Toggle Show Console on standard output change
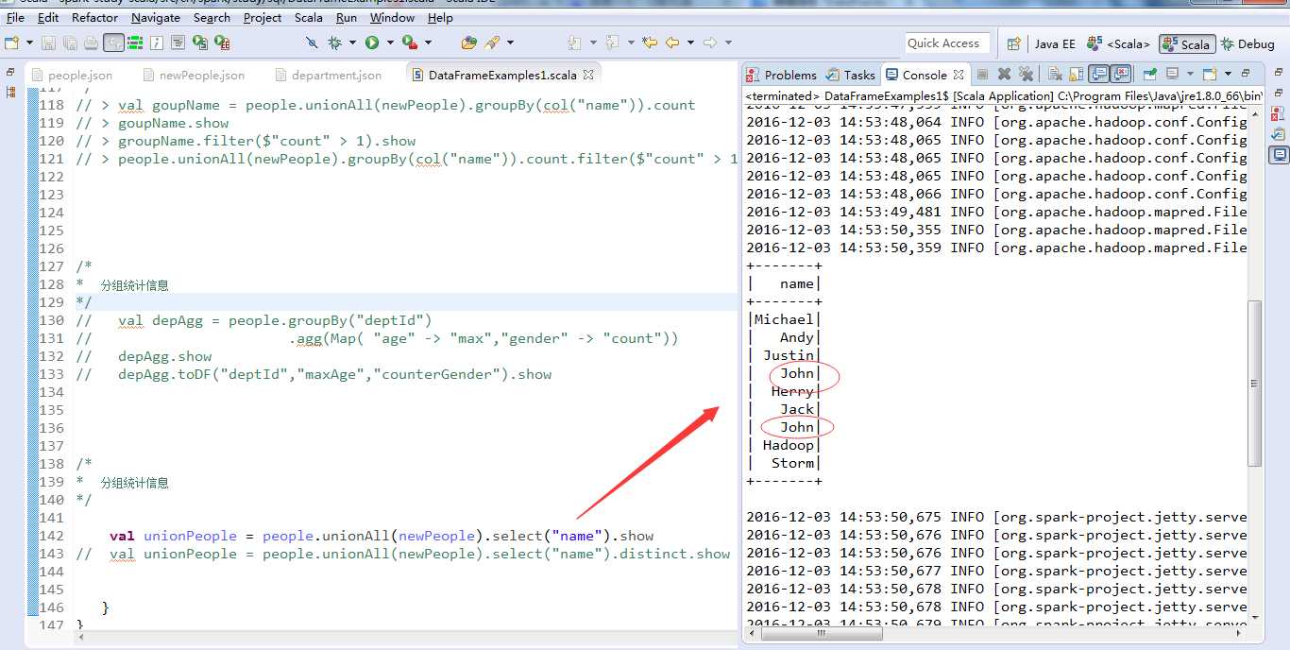 point(1099,74)
